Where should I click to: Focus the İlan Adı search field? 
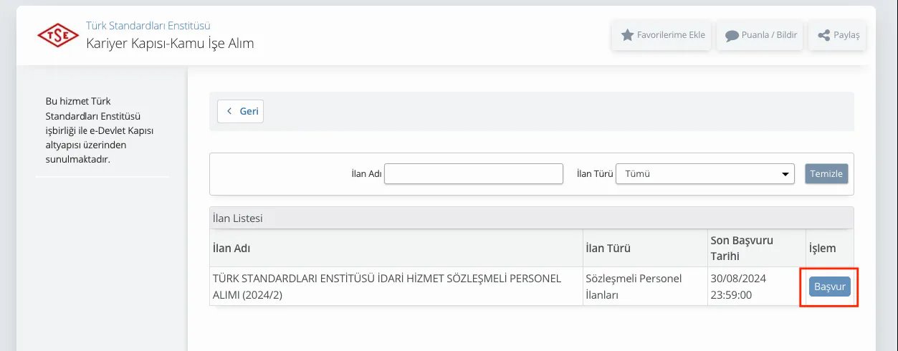474,174
